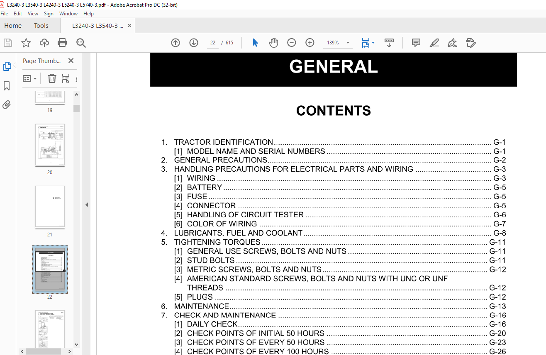The width and height of the screenshot is (546, 355).
Task: Zoom in with plus button
Action: tap(310, 43)
